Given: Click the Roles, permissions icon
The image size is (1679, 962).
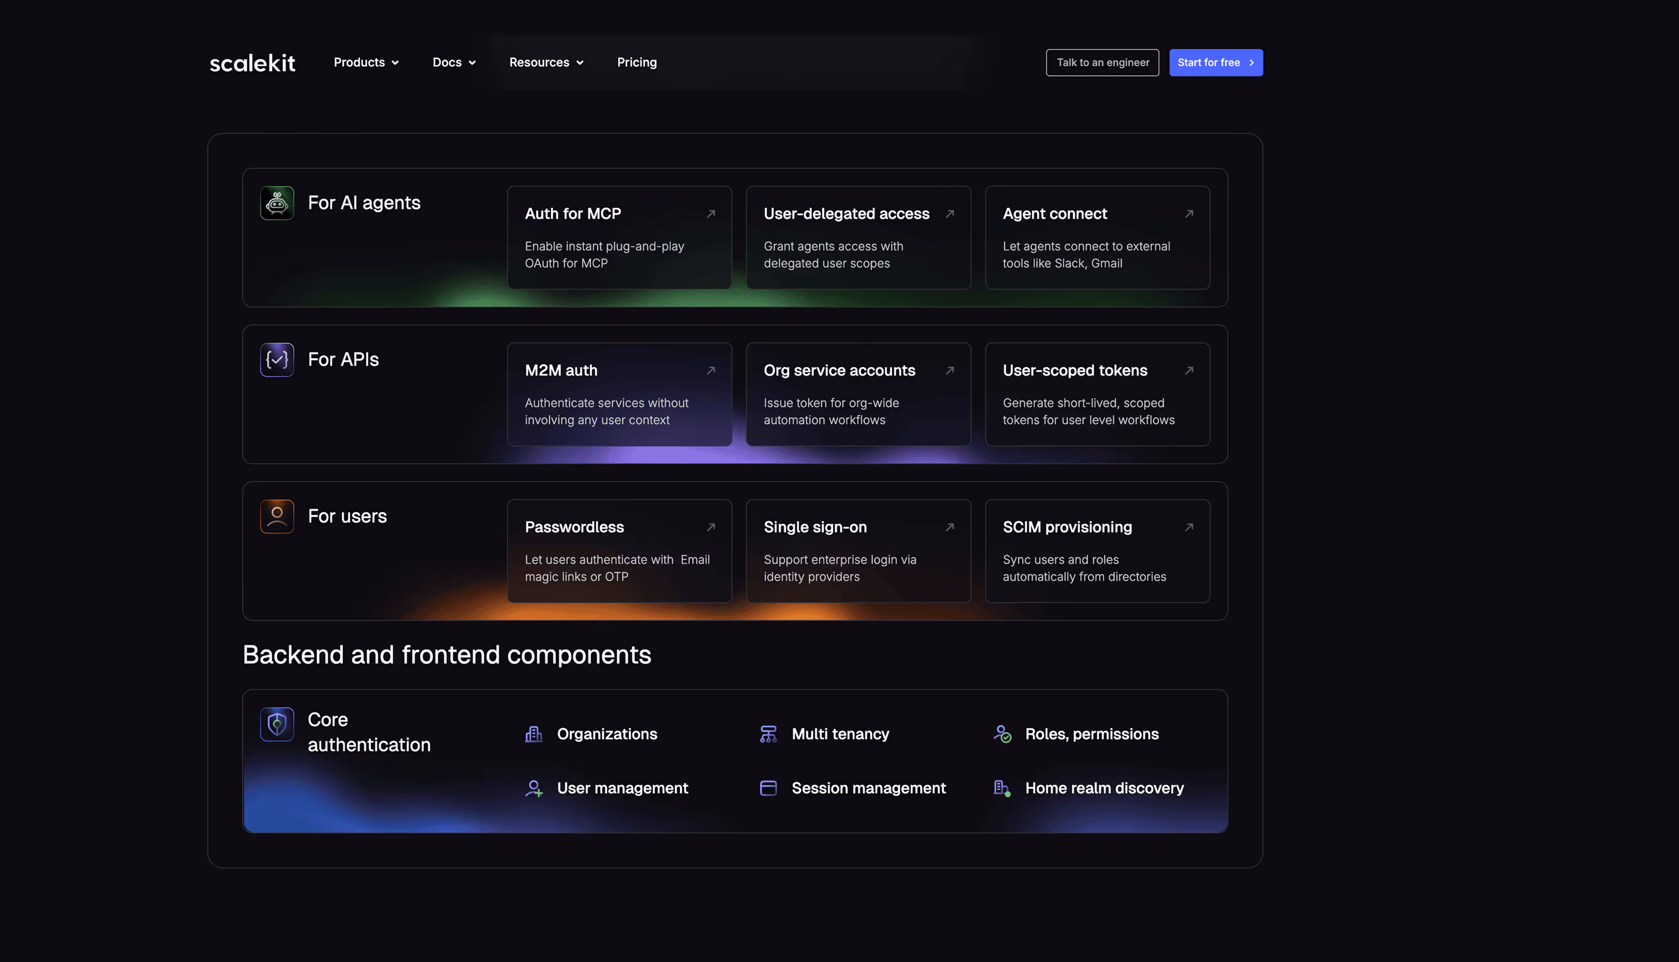Looking at the screenshot, I should 1002,734.
